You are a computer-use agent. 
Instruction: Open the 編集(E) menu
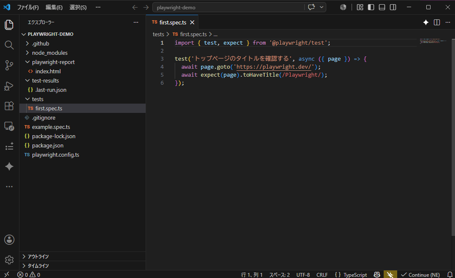click(54, 7)
